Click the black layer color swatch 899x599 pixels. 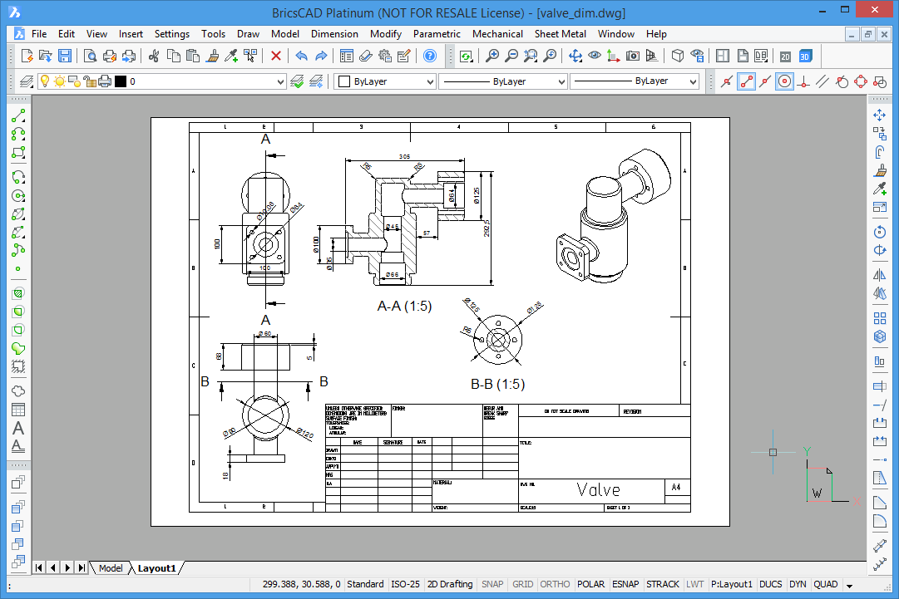click(x=121, y=81)
